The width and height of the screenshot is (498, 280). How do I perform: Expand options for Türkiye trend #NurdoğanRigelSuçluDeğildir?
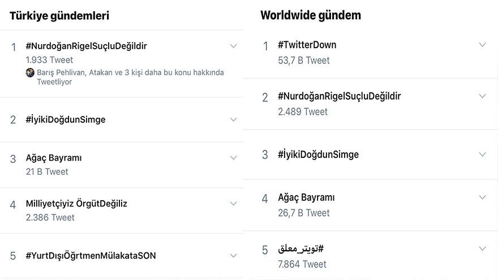click(233, 46)
